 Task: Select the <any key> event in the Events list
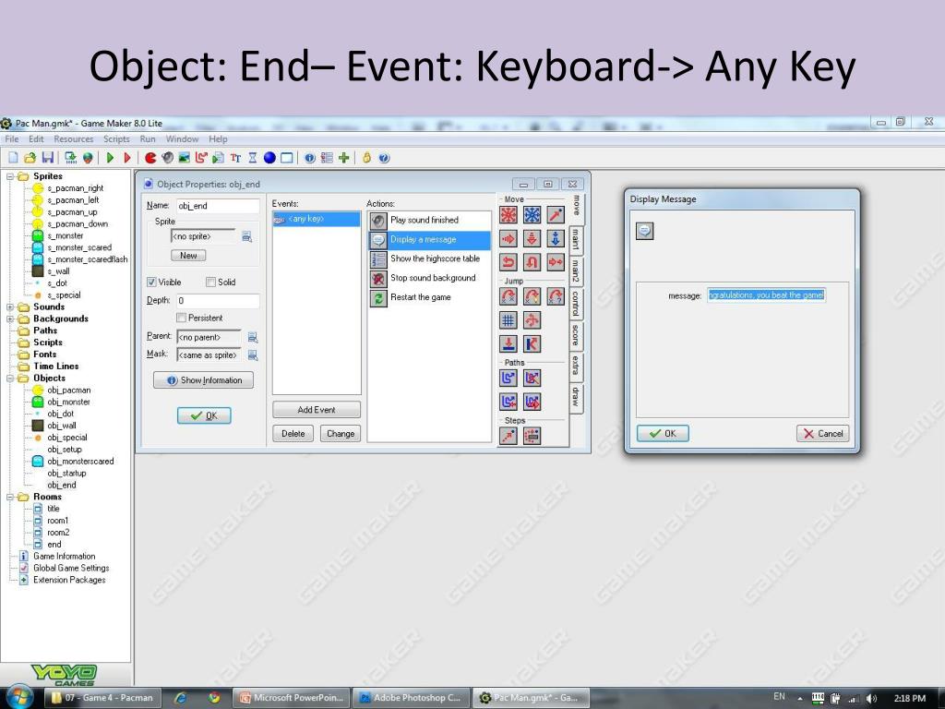tap(317, 219)
